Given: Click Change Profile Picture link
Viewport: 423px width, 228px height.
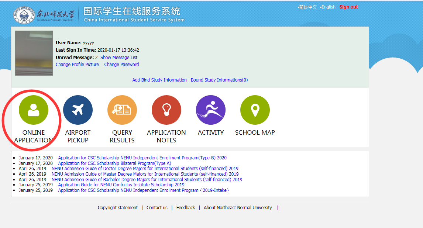Looking at the screenshot, I should [77, 65].
